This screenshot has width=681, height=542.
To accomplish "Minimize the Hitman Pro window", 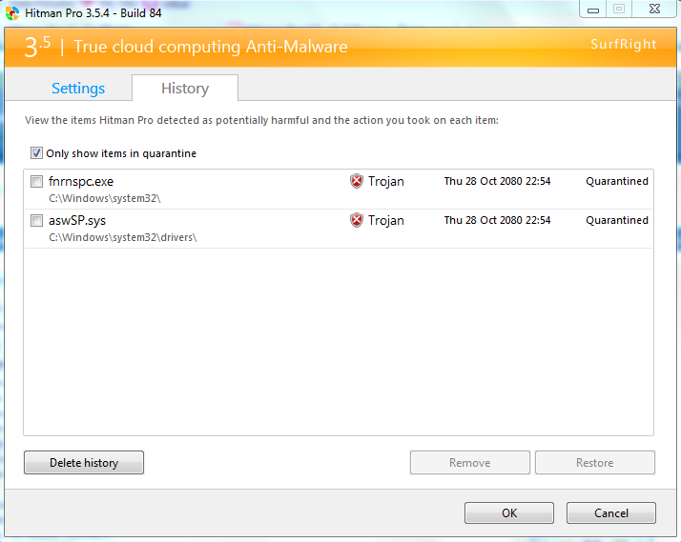I will [593, 10].
